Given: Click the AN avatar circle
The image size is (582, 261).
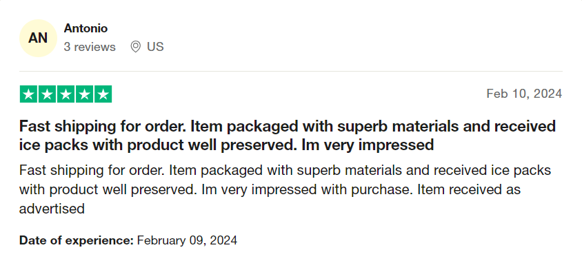Looking at the screenshot, I should point(38,38).
